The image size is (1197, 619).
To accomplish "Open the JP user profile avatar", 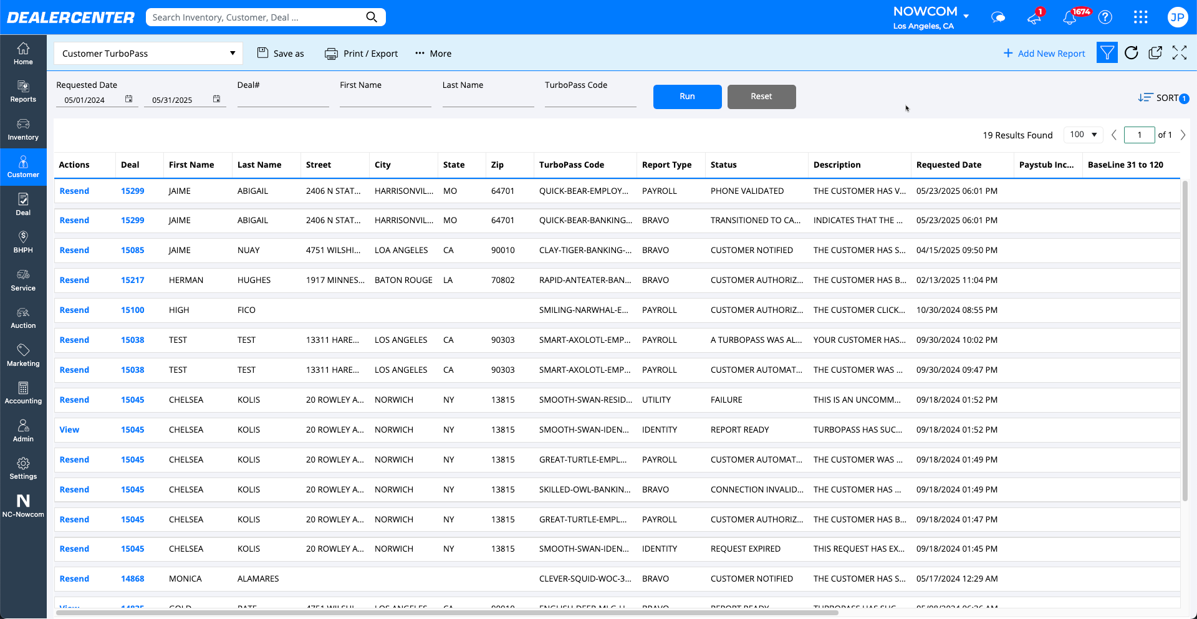I will coord(1177,17).
